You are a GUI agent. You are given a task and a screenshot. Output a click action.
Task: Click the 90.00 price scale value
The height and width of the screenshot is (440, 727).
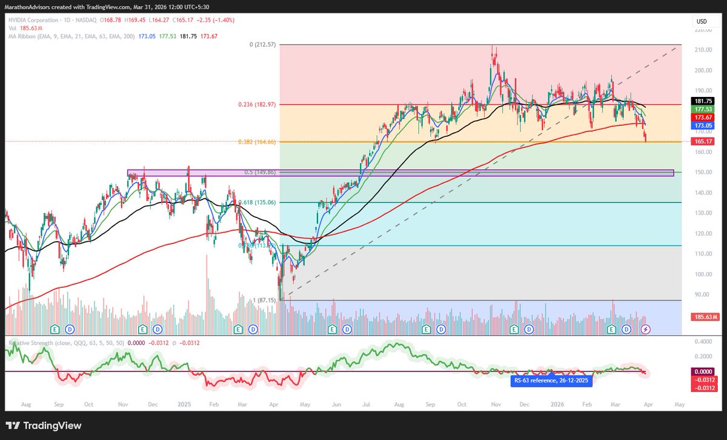pos(702,295)
